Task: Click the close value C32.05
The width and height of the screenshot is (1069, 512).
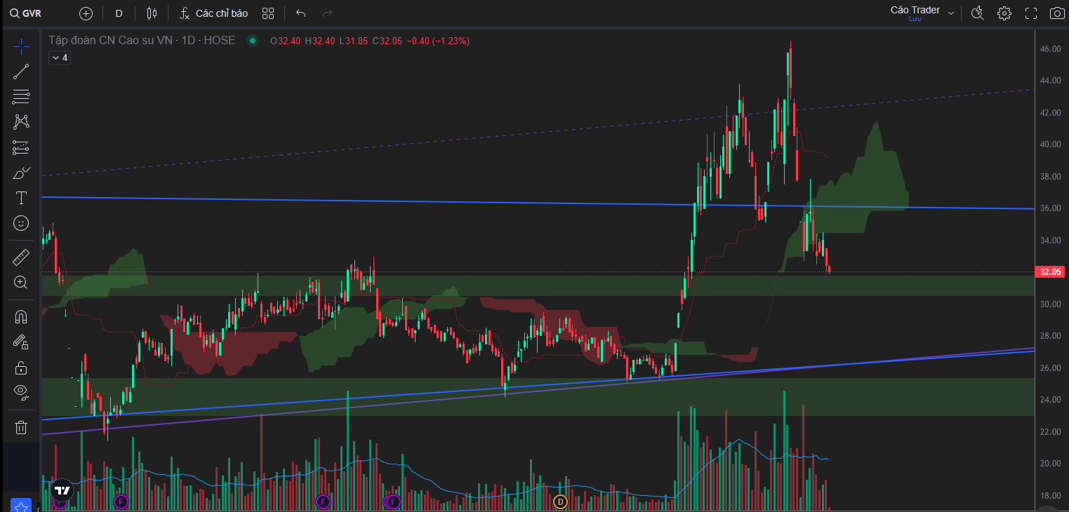Action: tap(387, 41)
